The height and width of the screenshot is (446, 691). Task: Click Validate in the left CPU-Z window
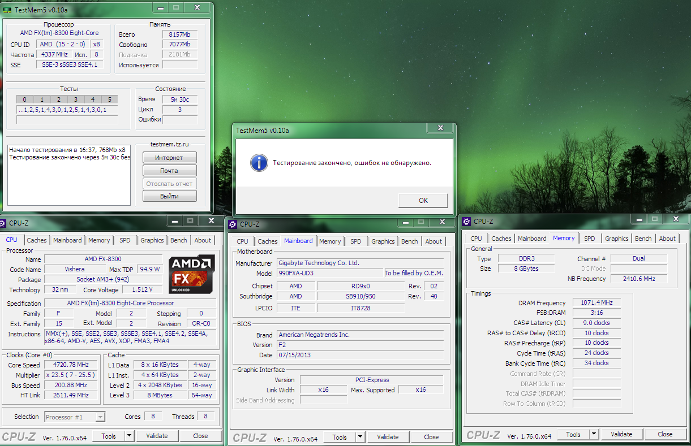point(157,436)
